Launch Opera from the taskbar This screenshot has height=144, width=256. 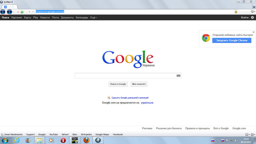(x=63, y=140)
